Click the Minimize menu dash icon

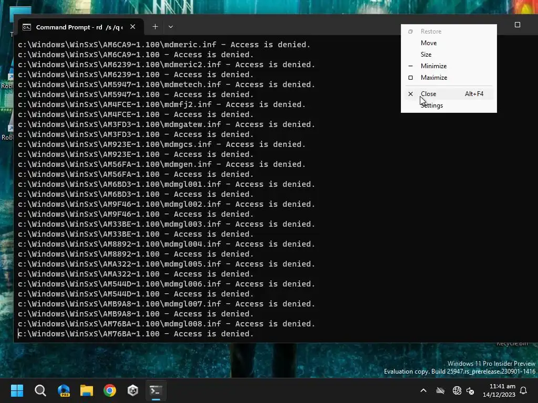[x=410, y=66]
